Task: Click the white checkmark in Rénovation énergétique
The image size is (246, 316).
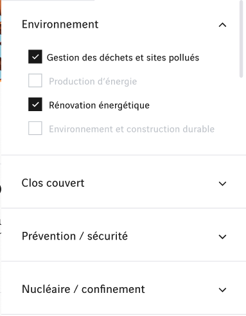Action: [35, 105]
